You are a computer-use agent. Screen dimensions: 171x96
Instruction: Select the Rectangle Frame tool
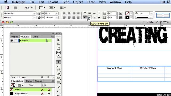(x=59, y=78)
